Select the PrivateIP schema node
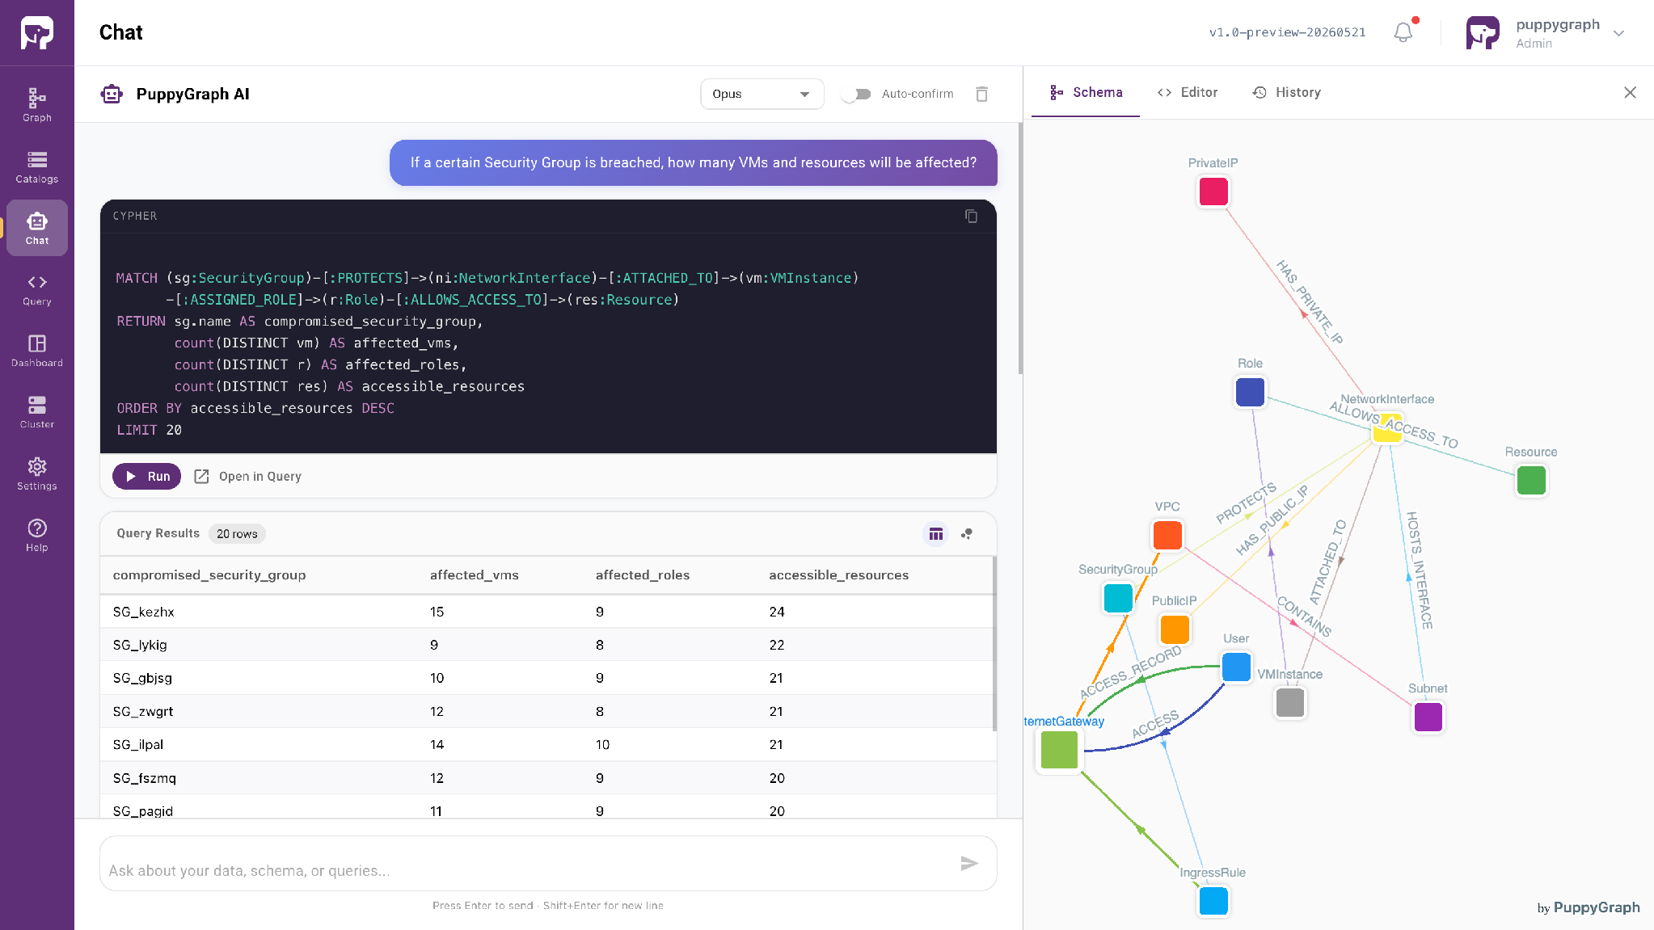This screenshot has width=1654, height=930. point(1213,192)
